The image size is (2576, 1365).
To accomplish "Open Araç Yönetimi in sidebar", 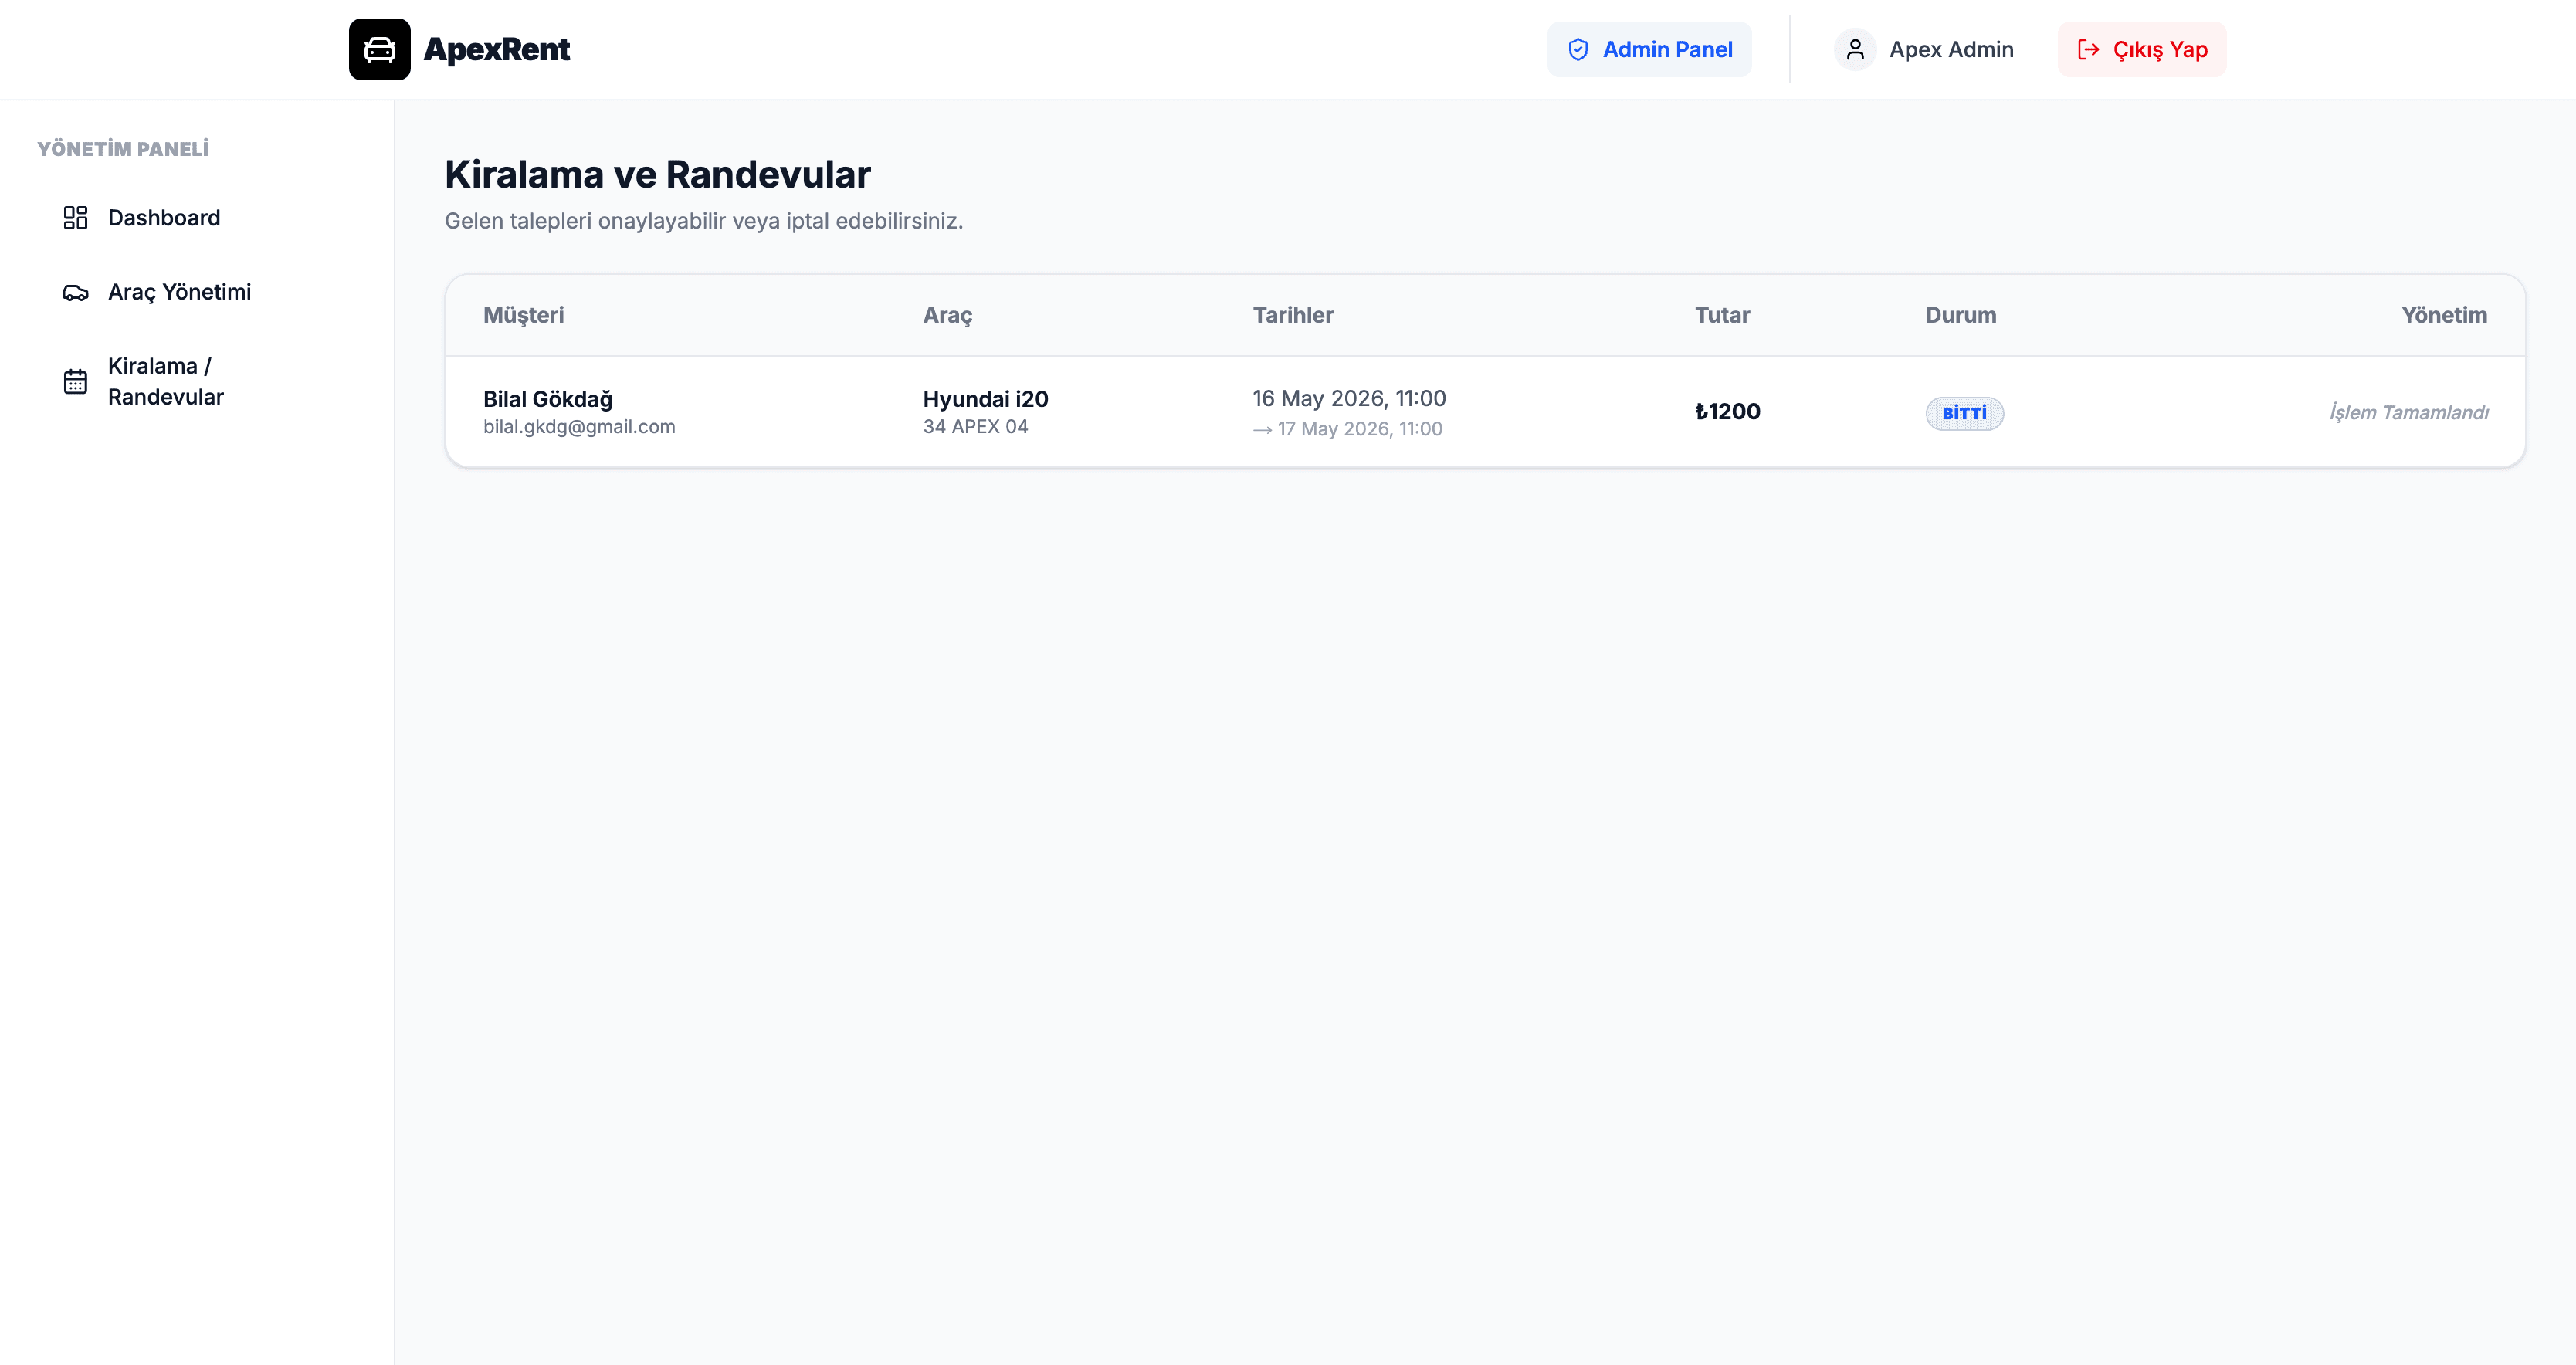I will pyautogui.click(x=197, y=292).
